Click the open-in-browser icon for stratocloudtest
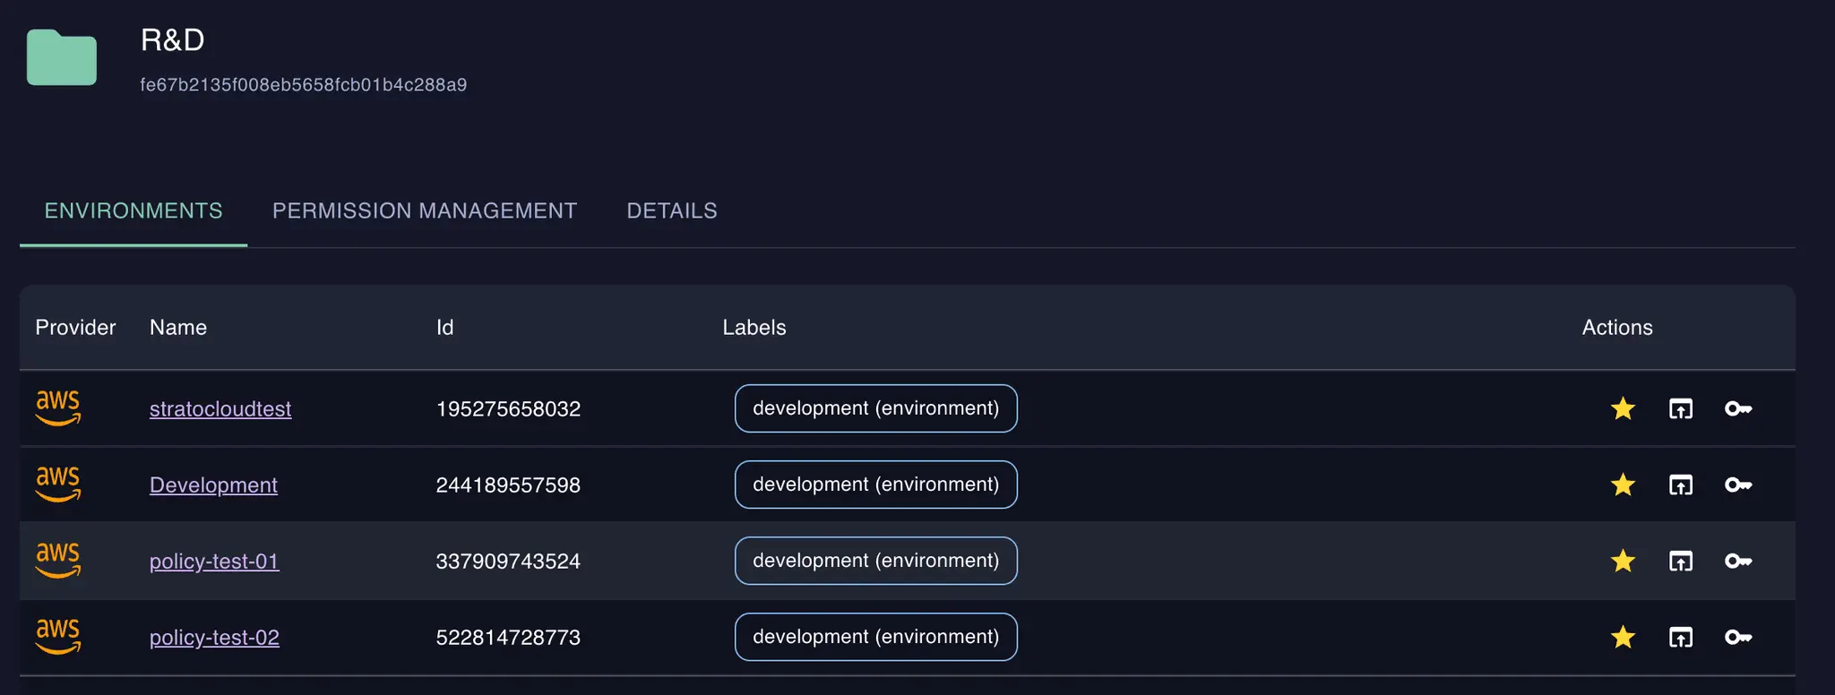1835x695 pixels. click(1681, 408)
